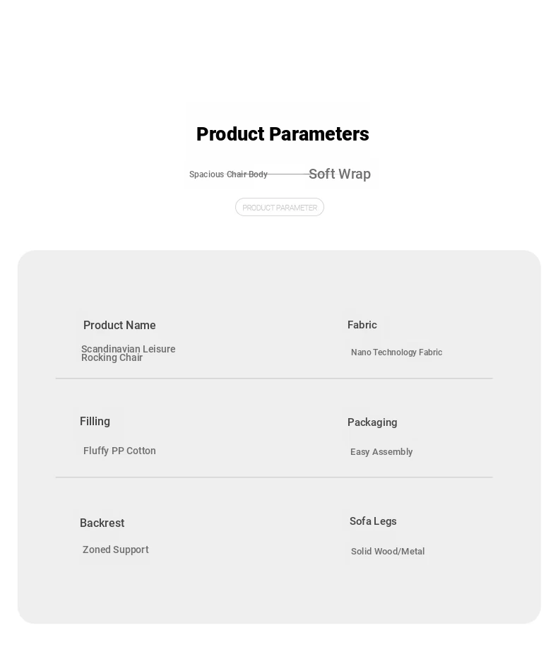Screen dimensions: 558x659
Task: Select the Sofa Legs label
Action: [x=373, y=521]
